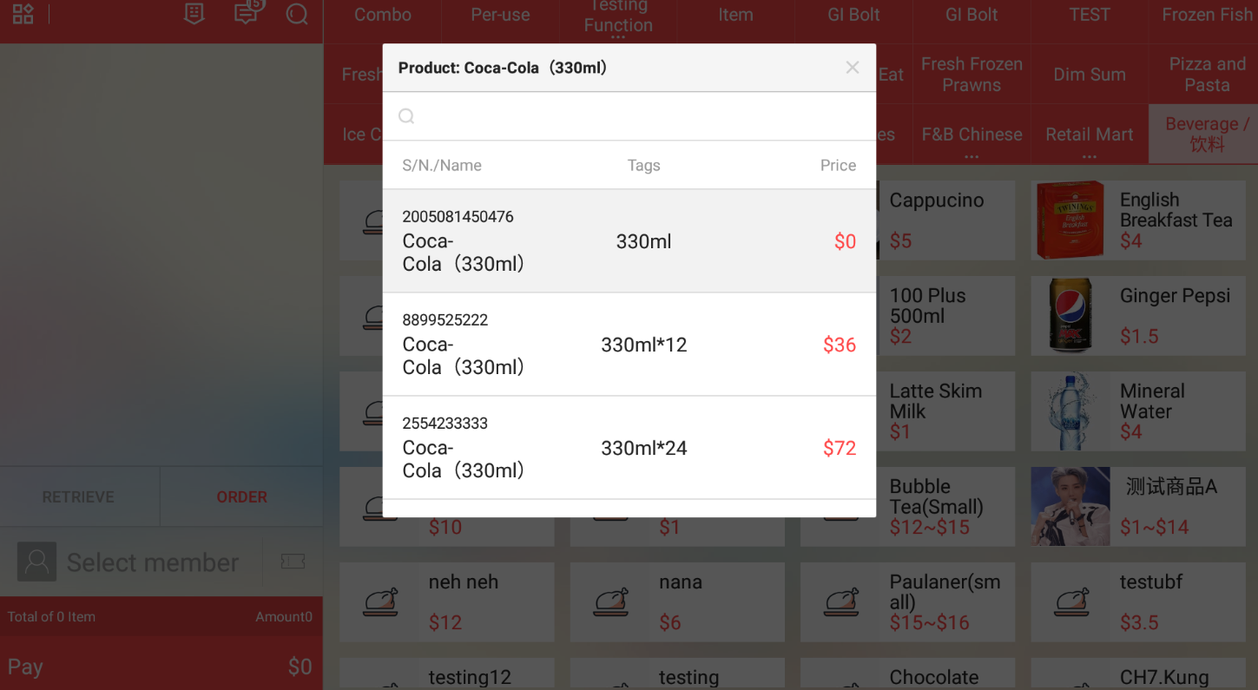The height and width of the screenshot is (690, 1258).
Task: Open the coupon ticket icon beside Select member
Action: point(293,562)
